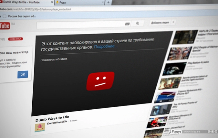Click the search magnifier button
218x138 pixels.
click(x=138, y=23)
